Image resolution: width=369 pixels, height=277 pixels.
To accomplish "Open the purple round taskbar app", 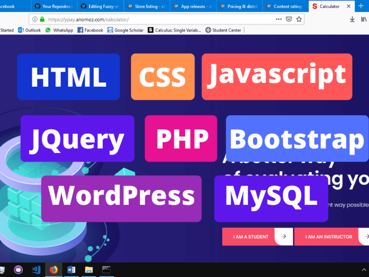I will [x=18, y=270].
